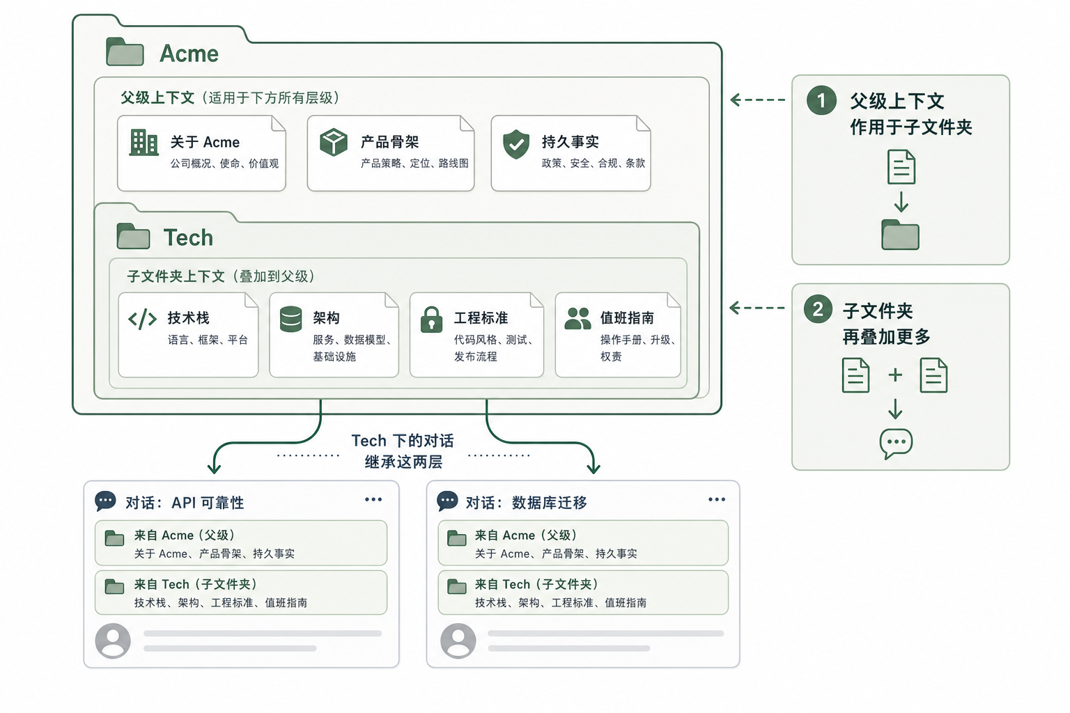The height and width of the screenshot is (713, 1070).
Task: Click 政策、安全、合规、条款 subtitle text
Action: pyautogui.click(x=594, y=164)
